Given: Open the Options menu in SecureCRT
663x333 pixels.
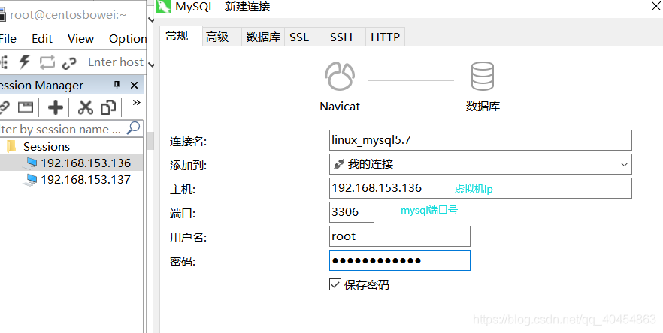Looking at the screenshot, I should 127,39.
